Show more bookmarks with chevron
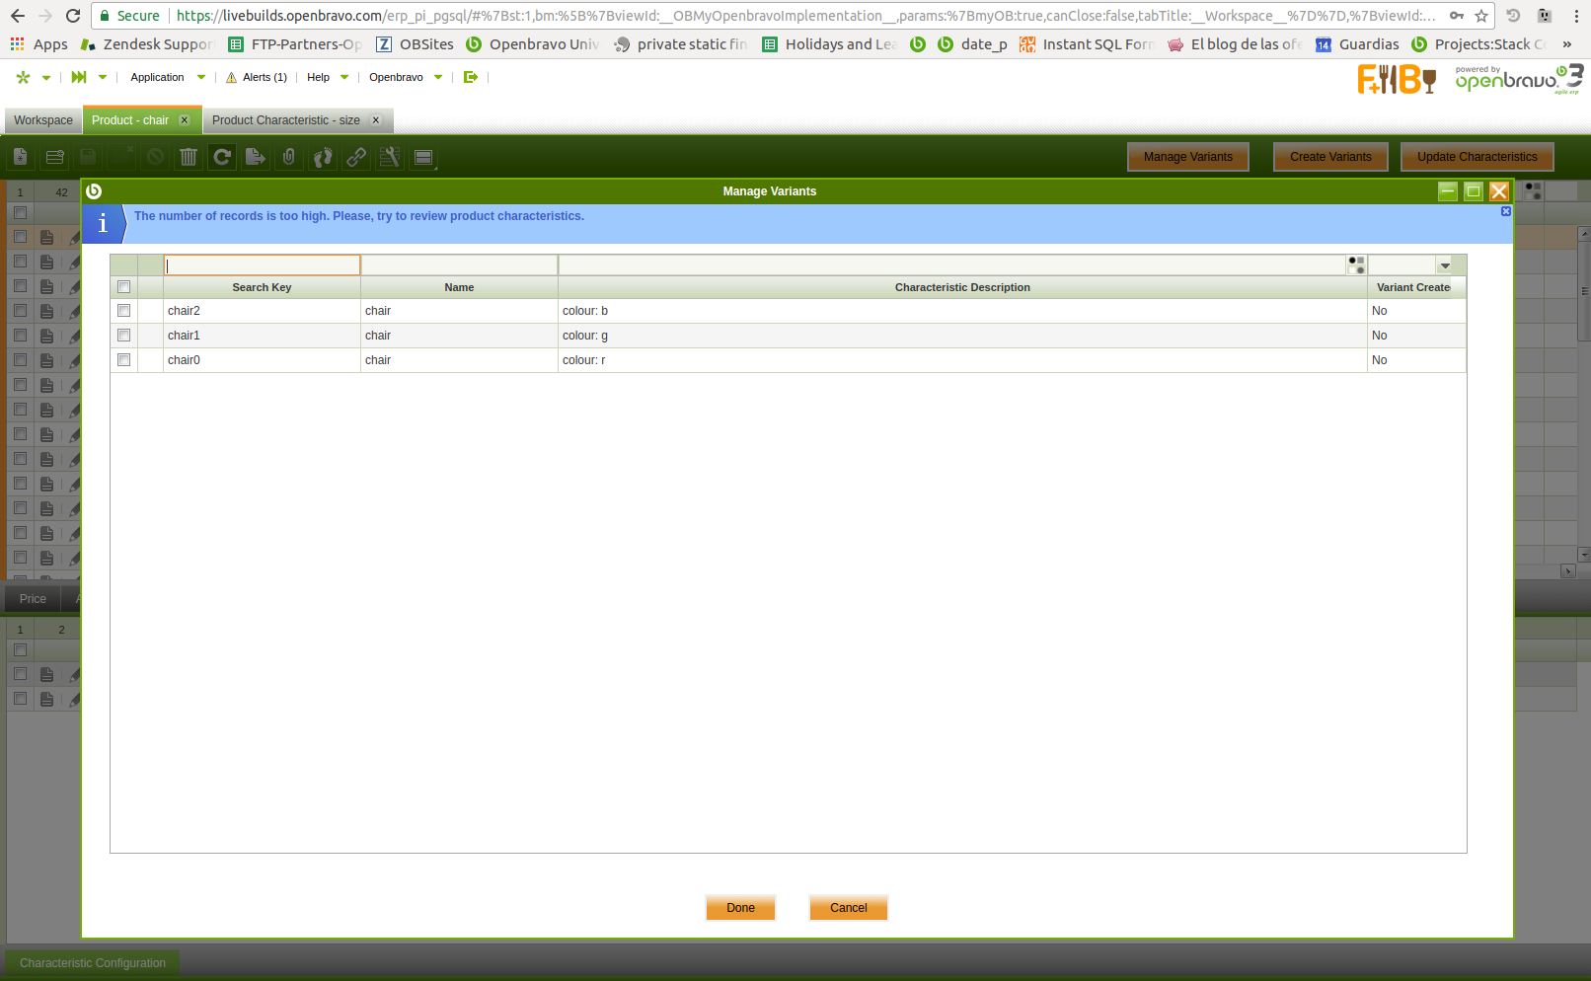Image resolution: width=1591 pixels, height=981 pixels. coord(1567,44)
